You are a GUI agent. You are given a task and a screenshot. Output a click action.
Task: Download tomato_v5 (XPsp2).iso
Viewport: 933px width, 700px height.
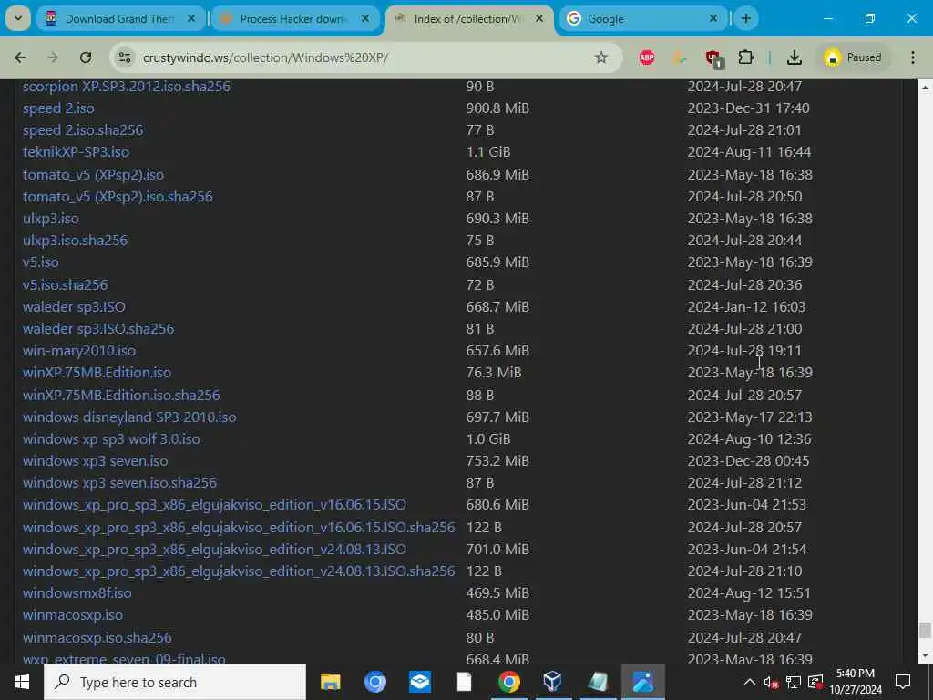click(93, 174)
